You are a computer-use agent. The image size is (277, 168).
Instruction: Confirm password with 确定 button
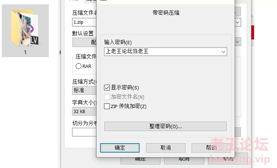click(x=120, y=148)
